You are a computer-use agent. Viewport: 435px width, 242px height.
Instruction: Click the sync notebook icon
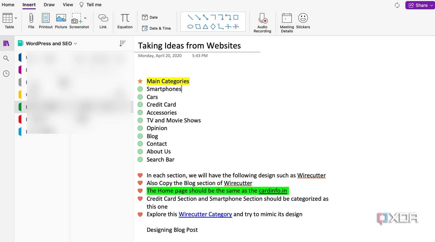click(x=397, y=5)
